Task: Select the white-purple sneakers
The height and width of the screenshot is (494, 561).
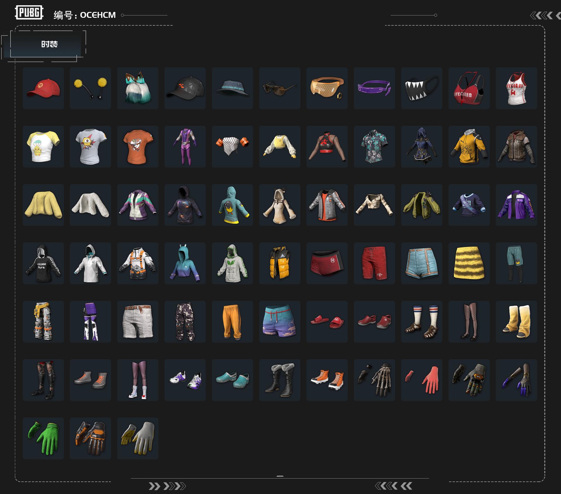Action: pos(185,380)
